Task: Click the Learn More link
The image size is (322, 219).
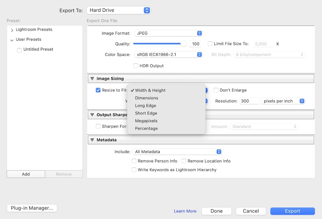Action: pyautogui.click(x=185, y=211)
